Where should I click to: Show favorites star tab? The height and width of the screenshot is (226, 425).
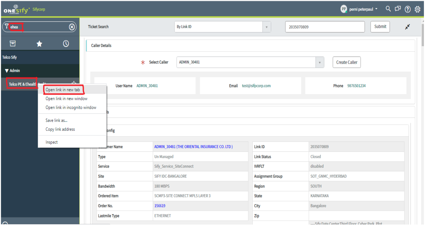39,44
